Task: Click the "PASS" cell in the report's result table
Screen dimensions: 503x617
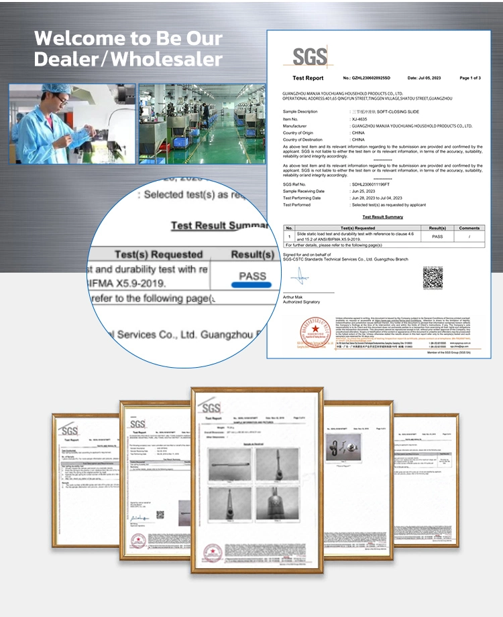Action: [437, 236]
